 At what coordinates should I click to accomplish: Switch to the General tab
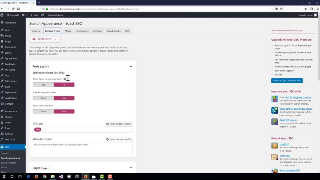pyautogui.click(x=36, y=31)
